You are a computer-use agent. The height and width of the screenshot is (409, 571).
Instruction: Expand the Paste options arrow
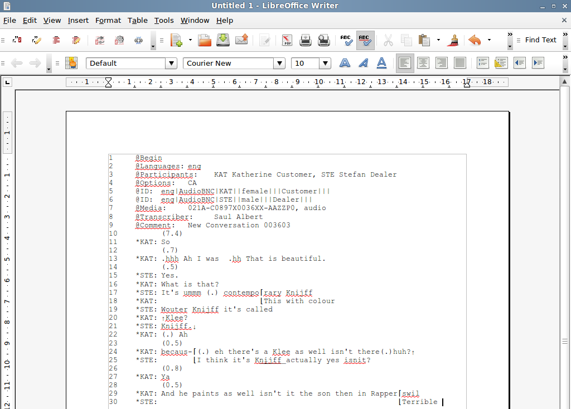tap(438, 40)
